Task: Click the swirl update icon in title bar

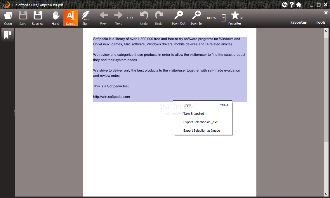Action: coord(284,5)
